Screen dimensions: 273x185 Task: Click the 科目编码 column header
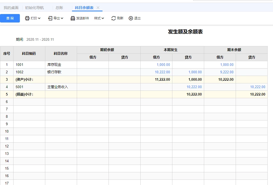pyautogui.click(x=29, y=53)
